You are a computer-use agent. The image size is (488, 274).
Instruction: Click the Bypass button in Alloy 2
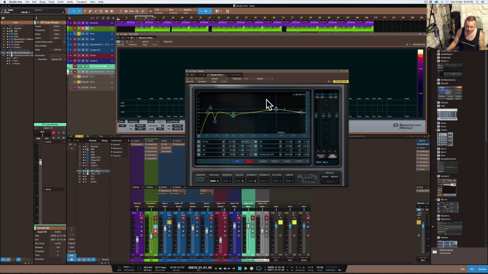point(249,161)
